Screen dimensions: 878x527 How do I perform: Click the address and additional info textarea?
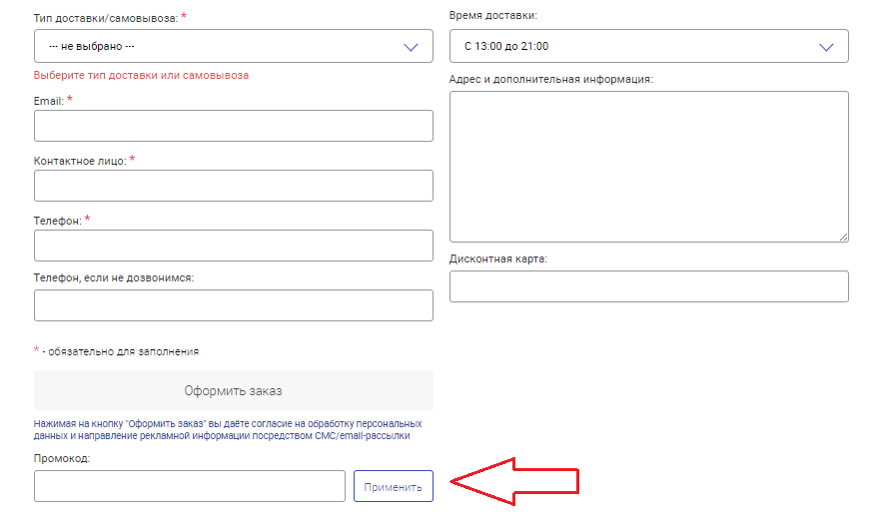pos(648,166)
